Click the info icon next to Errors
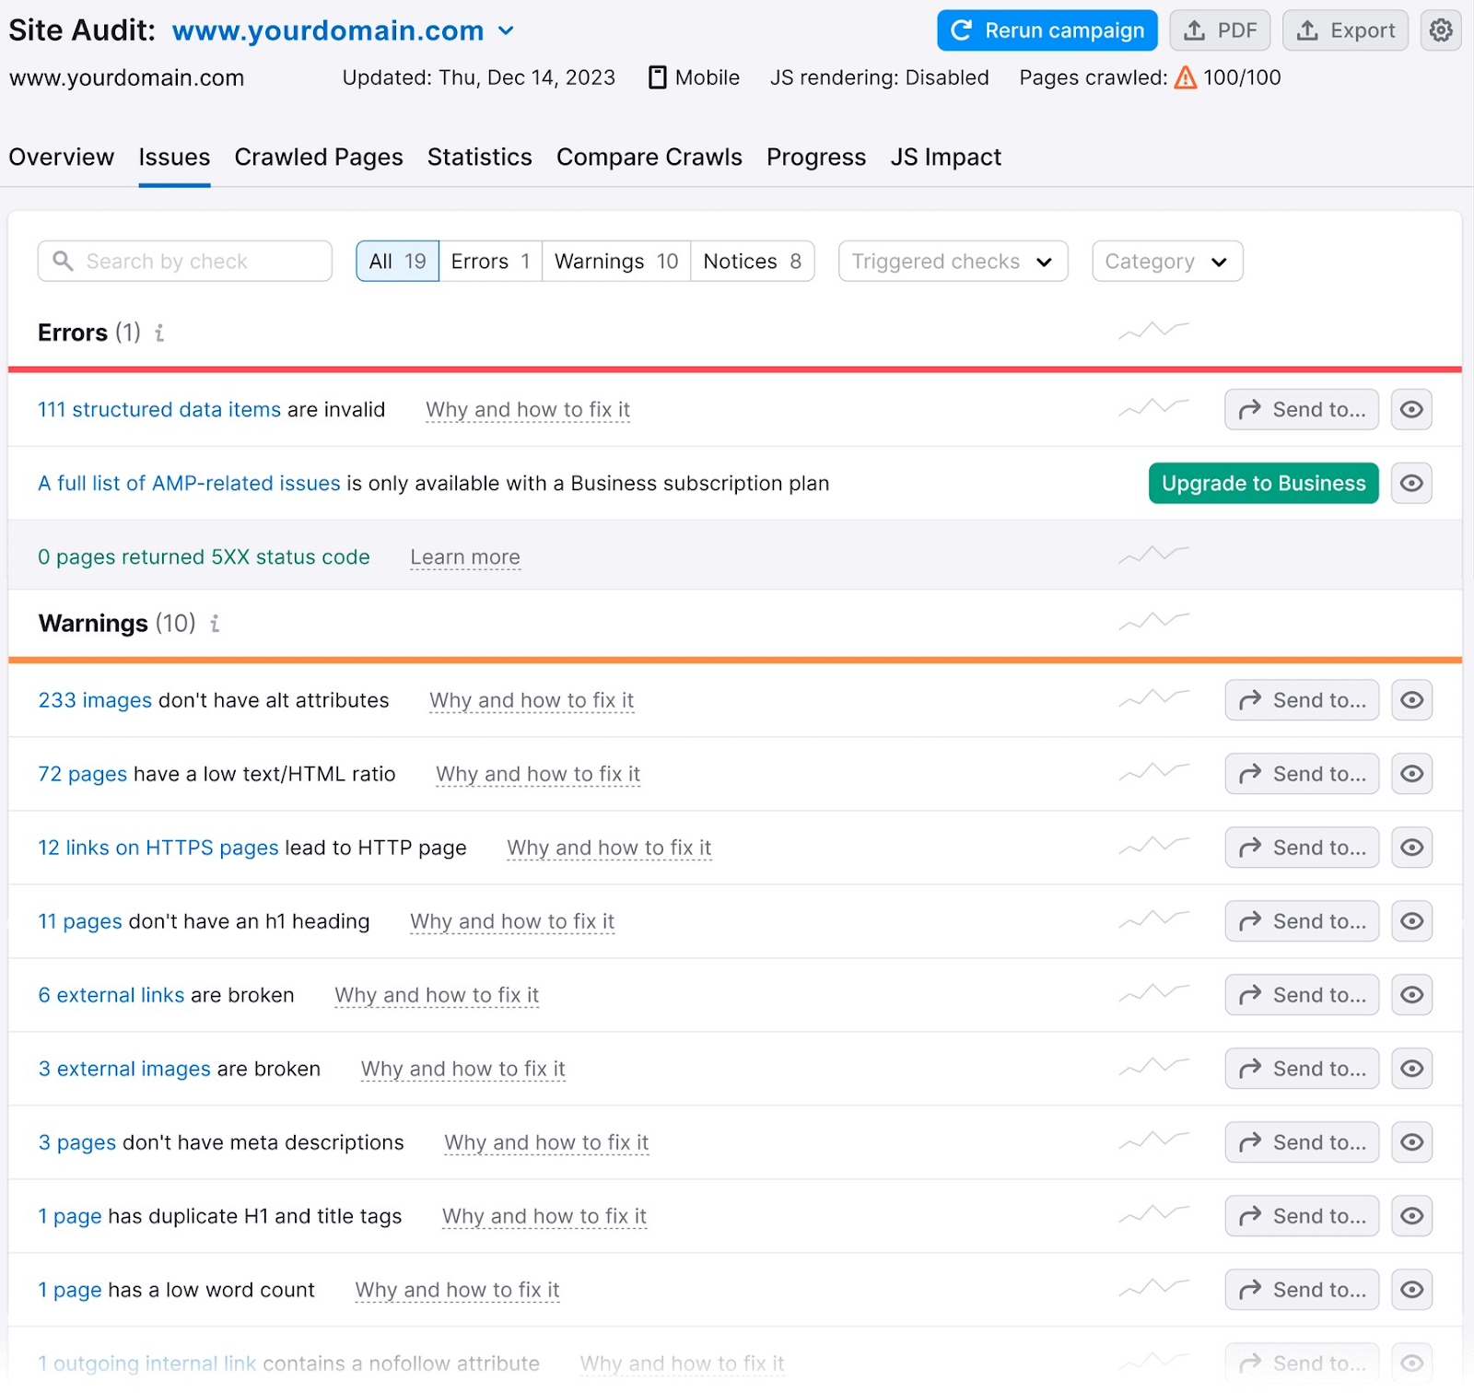Image resolution: width=1474 pixels, height=1393 pixels. pyautogui.click(x=158, y=334)
